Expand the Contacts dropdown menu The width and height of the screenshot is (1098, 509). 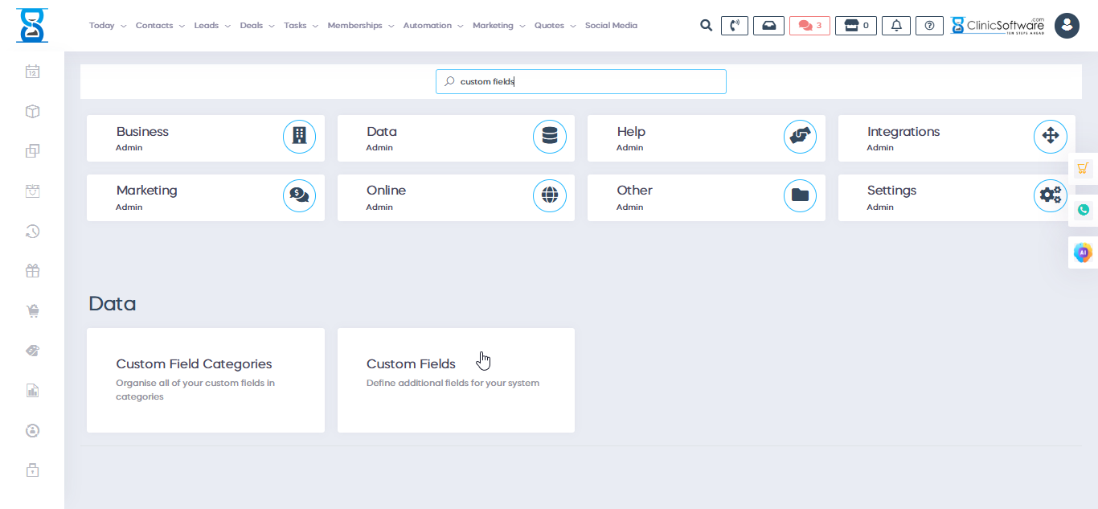tap(159, 26)
